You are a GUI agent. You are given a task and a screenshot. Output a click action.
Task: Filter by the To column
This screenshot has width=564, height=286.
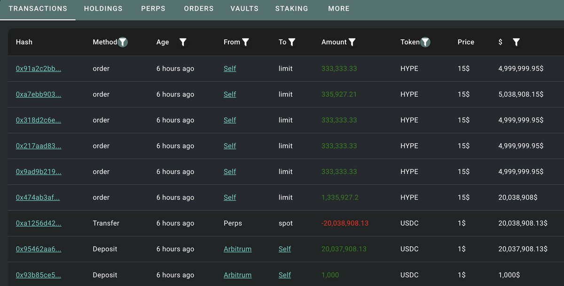tap(291, 42)
